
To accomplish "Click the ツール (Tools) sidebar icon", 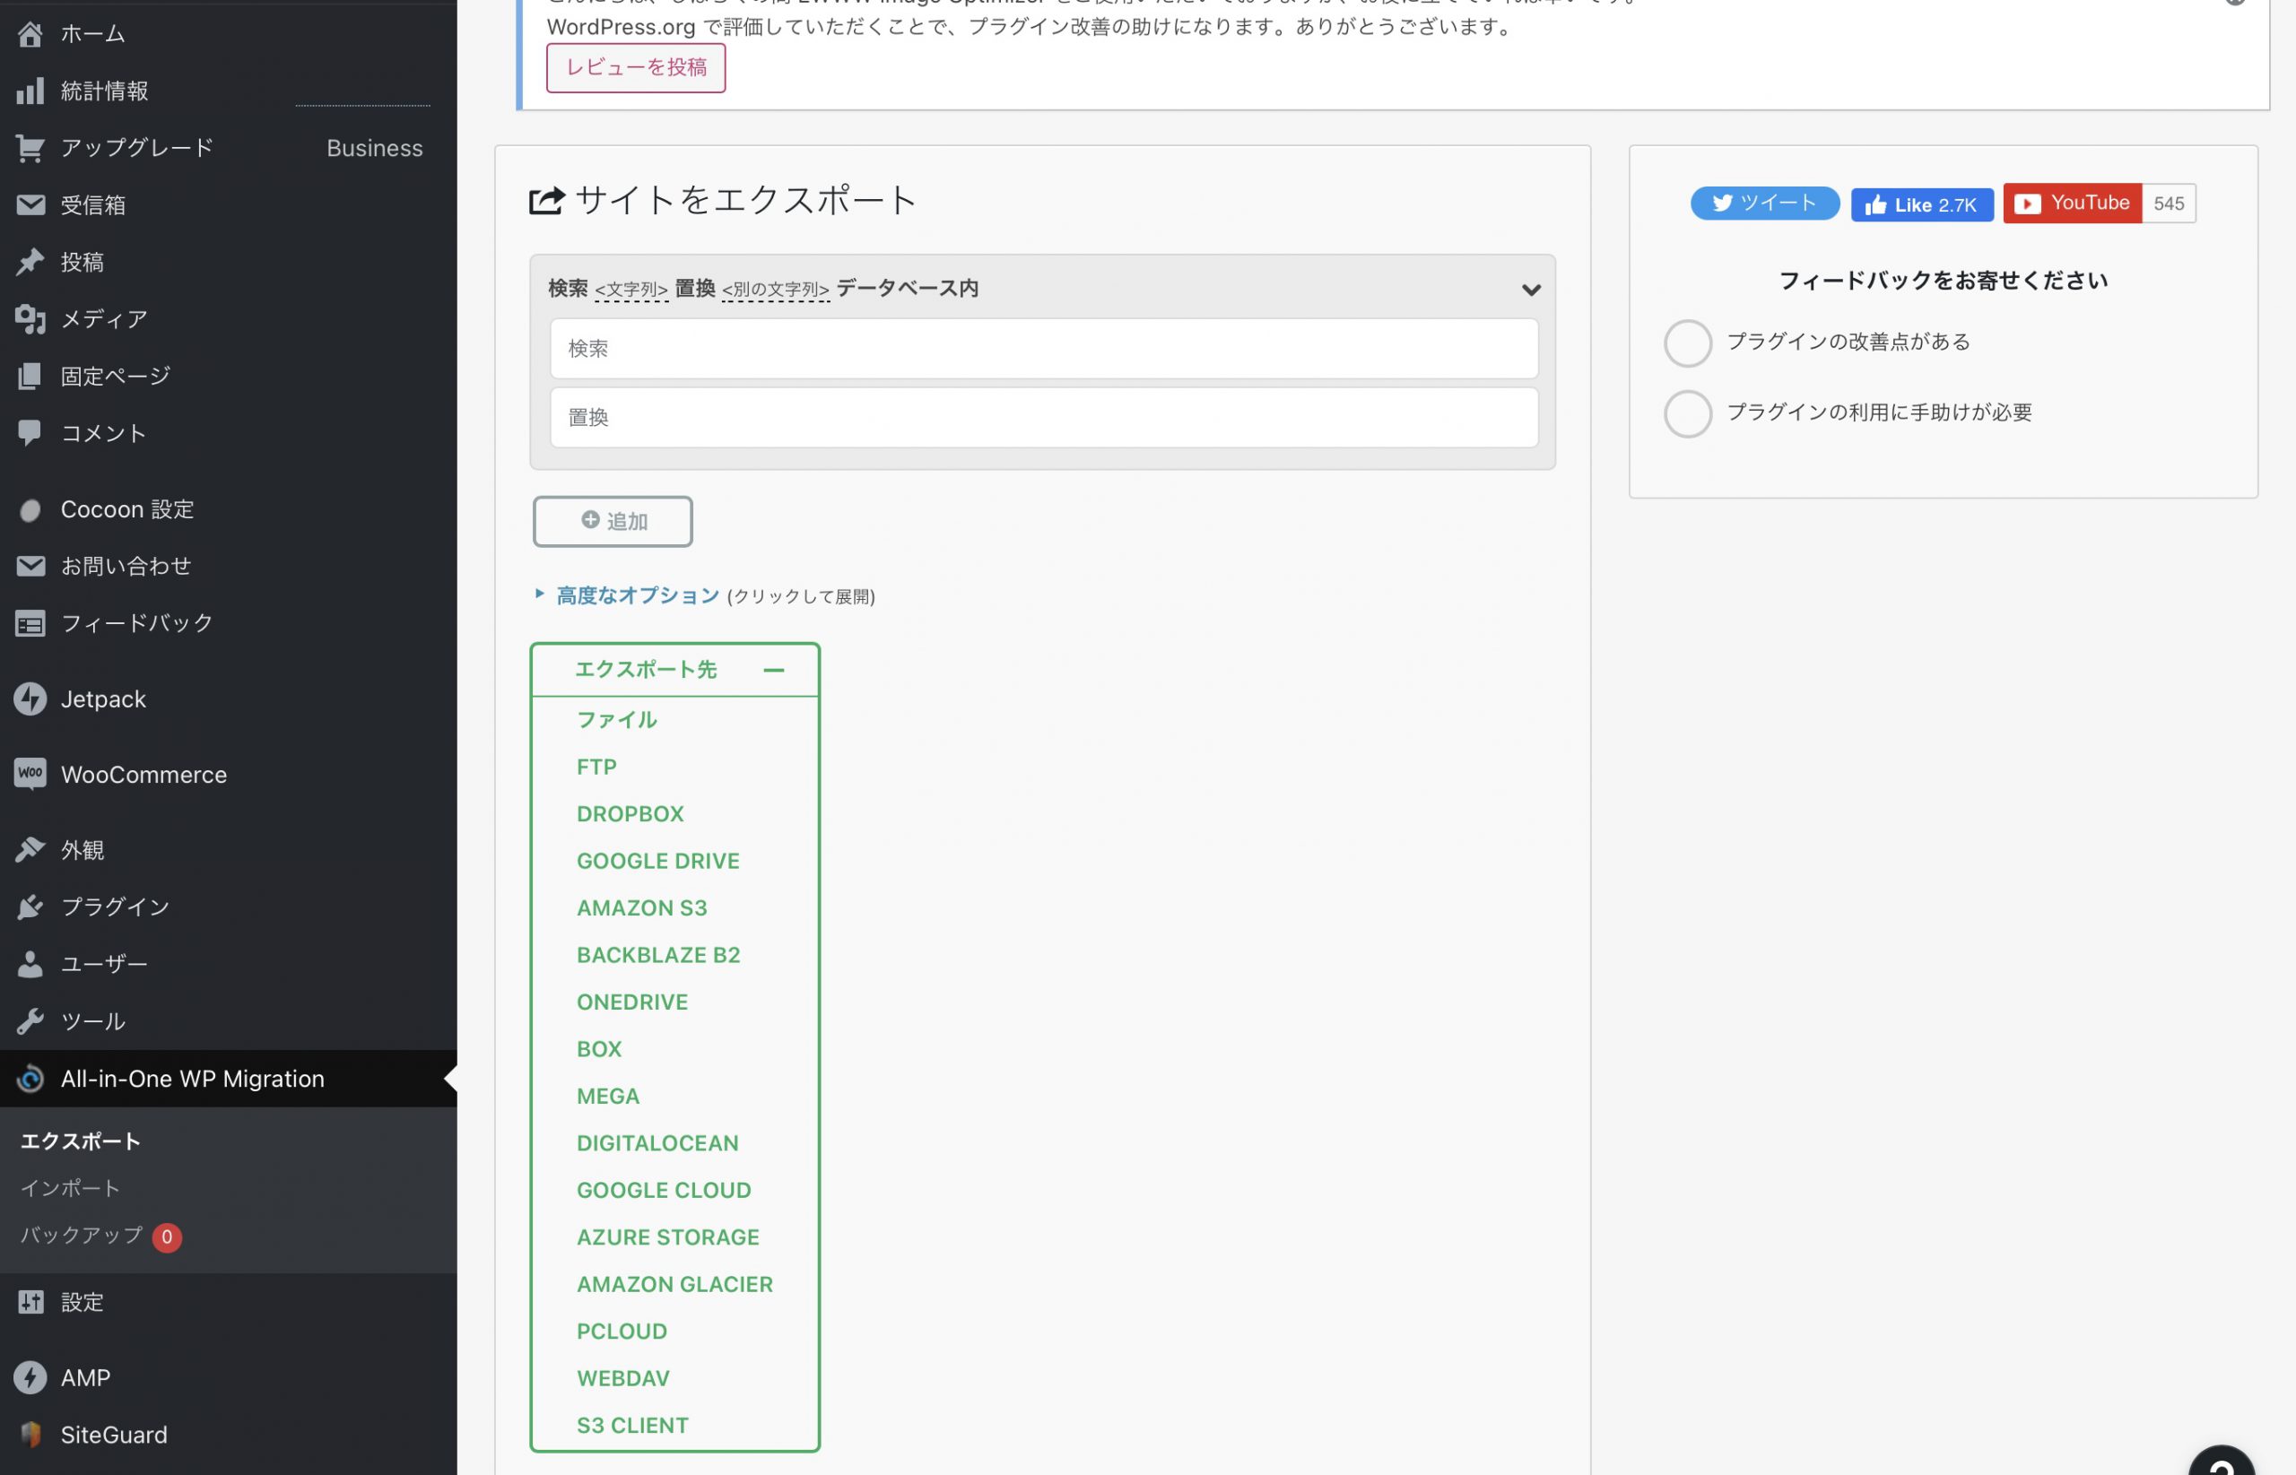I will (30, 1020).
